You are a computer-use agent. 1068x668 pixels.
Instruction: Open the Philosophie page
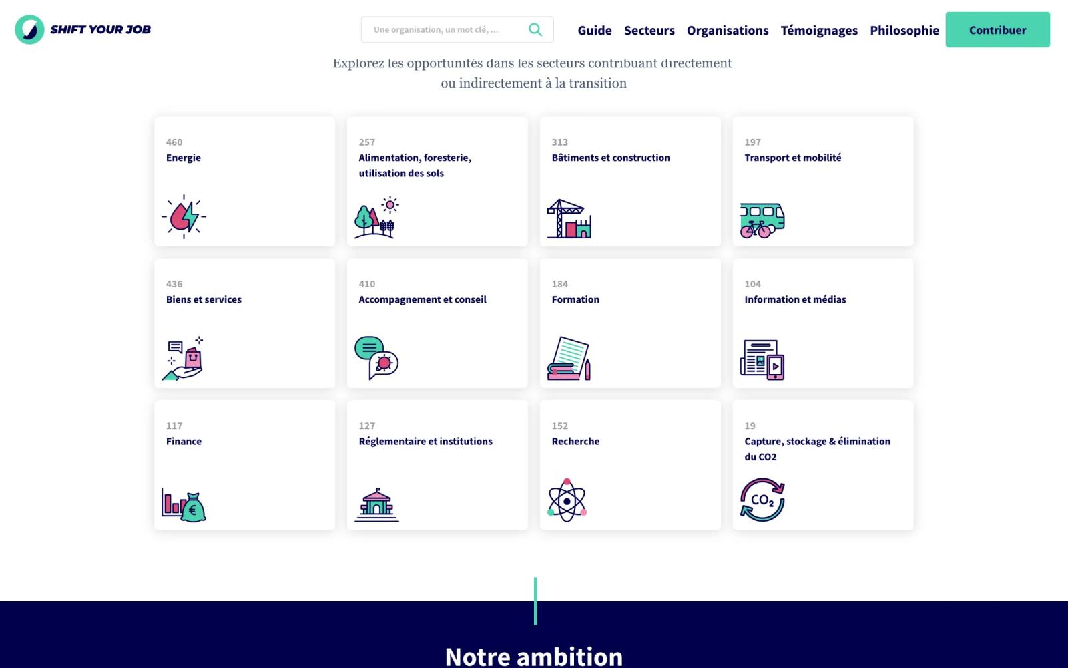coord(904,30)
